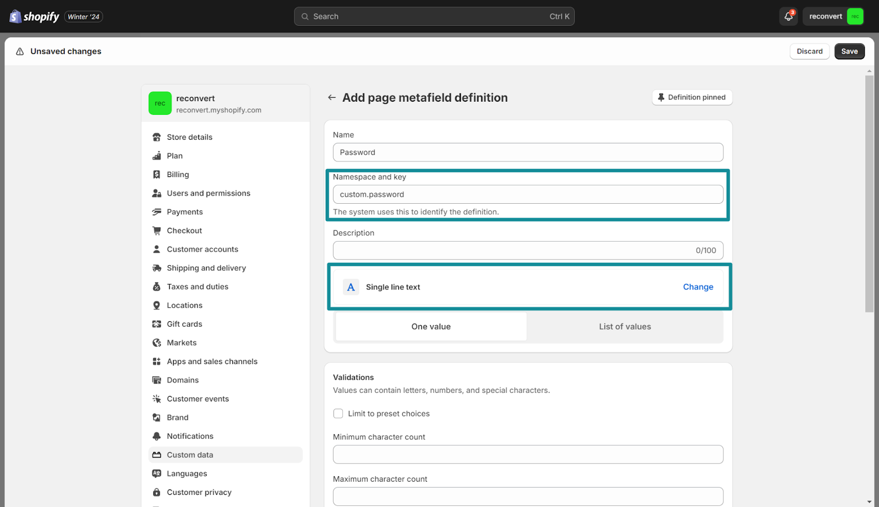This screenshot has height=507, width=879.
Task: Click the Maximum character count field
Action: [x=528, y=497]
